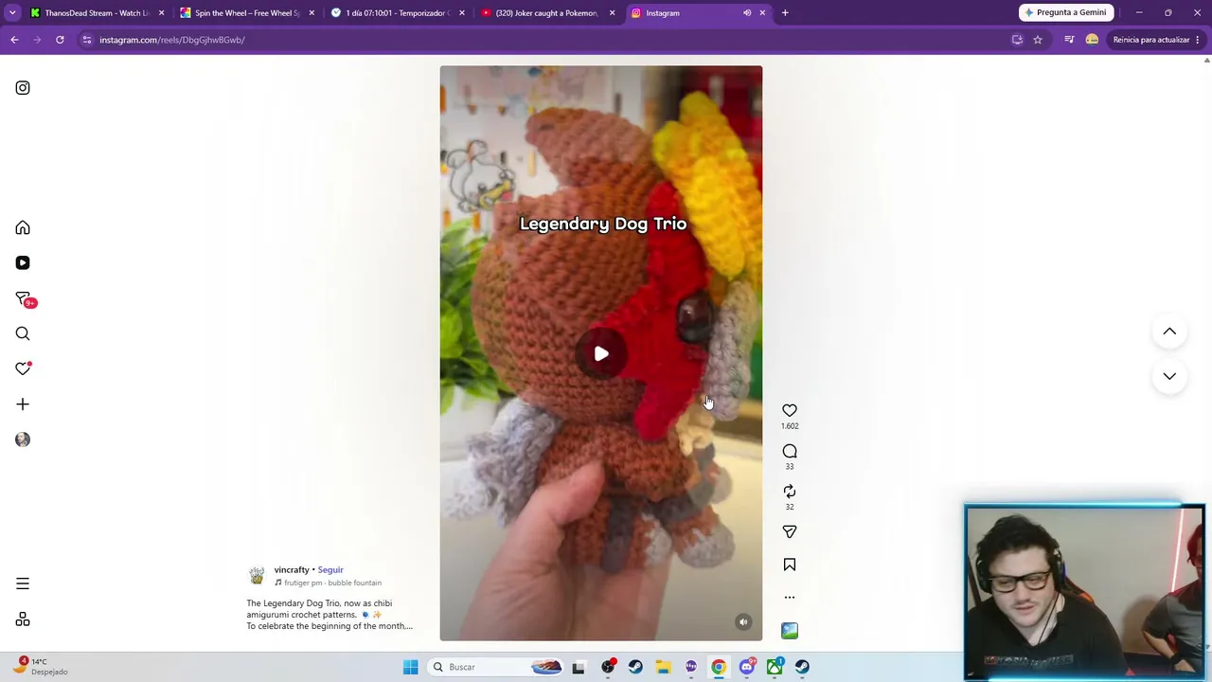The width and height of the screenshot is (1212, 682).
Task: Open the Meta apps grid icon
Action: tap(23, 619)
